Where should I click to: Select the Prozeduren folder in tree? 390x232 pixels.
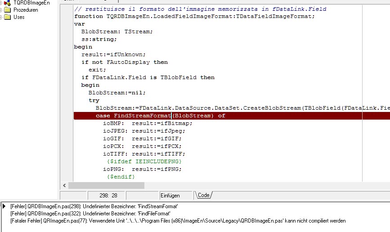pos(26,10)
